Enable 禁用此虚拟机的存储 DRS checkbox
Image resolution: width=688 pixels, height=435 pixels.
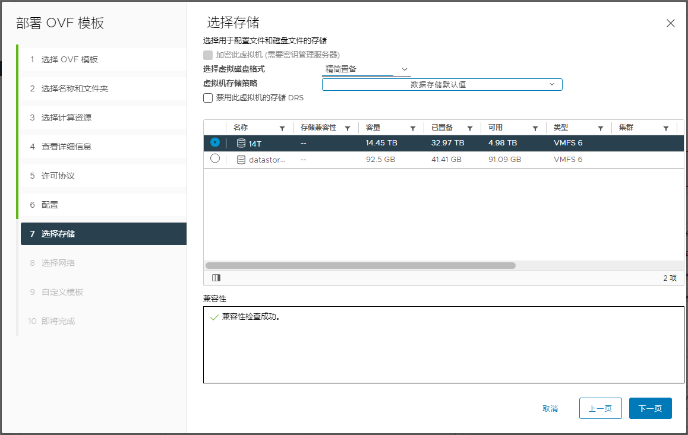tap(208, 98)
